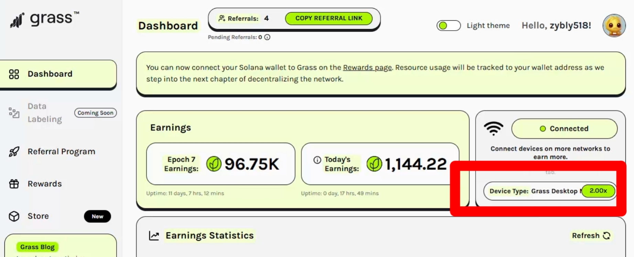Click 'Uptime: 0 day, 17 hrs, 49 mins' text
Image resolution: width=634 pixels, height=257 pixels.
point(340,193)
